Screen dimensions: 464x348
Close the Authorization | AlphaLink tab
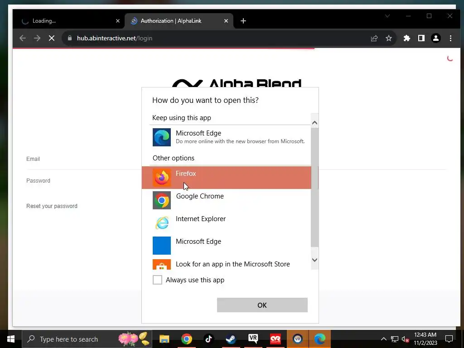coord(226,21)
